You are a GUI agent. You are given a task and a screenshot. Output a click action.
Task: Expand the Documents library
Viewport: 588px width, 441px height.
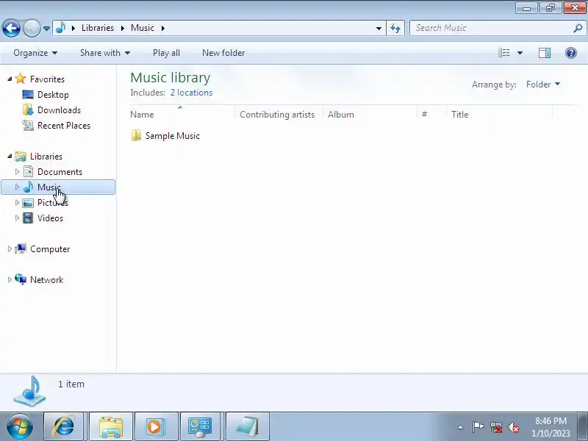point(17,171)
